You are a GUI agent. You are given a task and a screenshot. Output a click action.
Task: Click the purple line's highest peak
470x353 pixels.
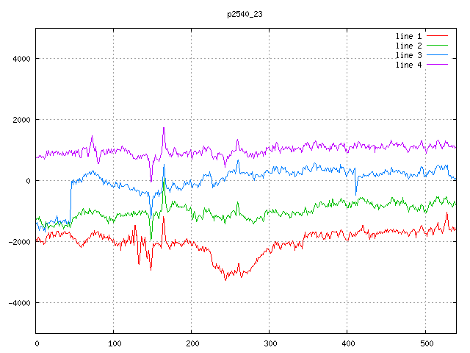coord(163,128)
